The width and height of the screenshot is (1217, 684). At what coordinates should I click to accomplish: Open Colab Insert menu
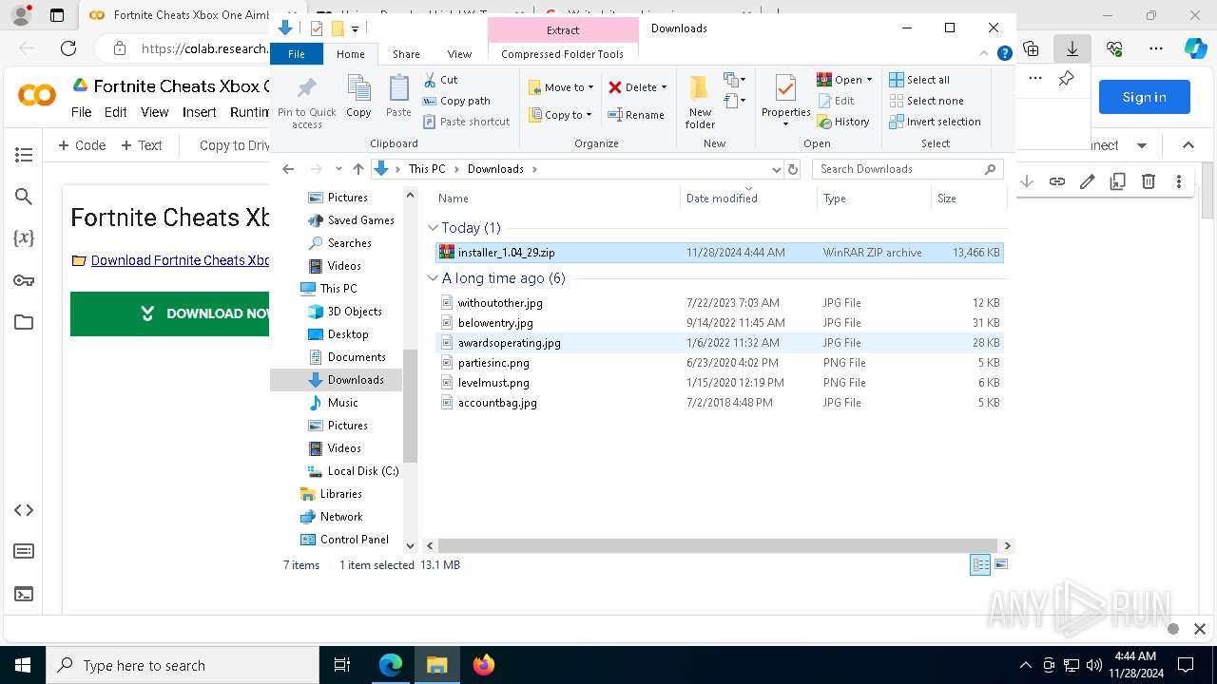coord(200,112)
